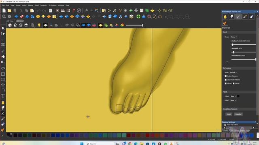This screenshot has width=259, height=145.
Task: Click the light bulb lighting icon
Action: click(39, 25)
